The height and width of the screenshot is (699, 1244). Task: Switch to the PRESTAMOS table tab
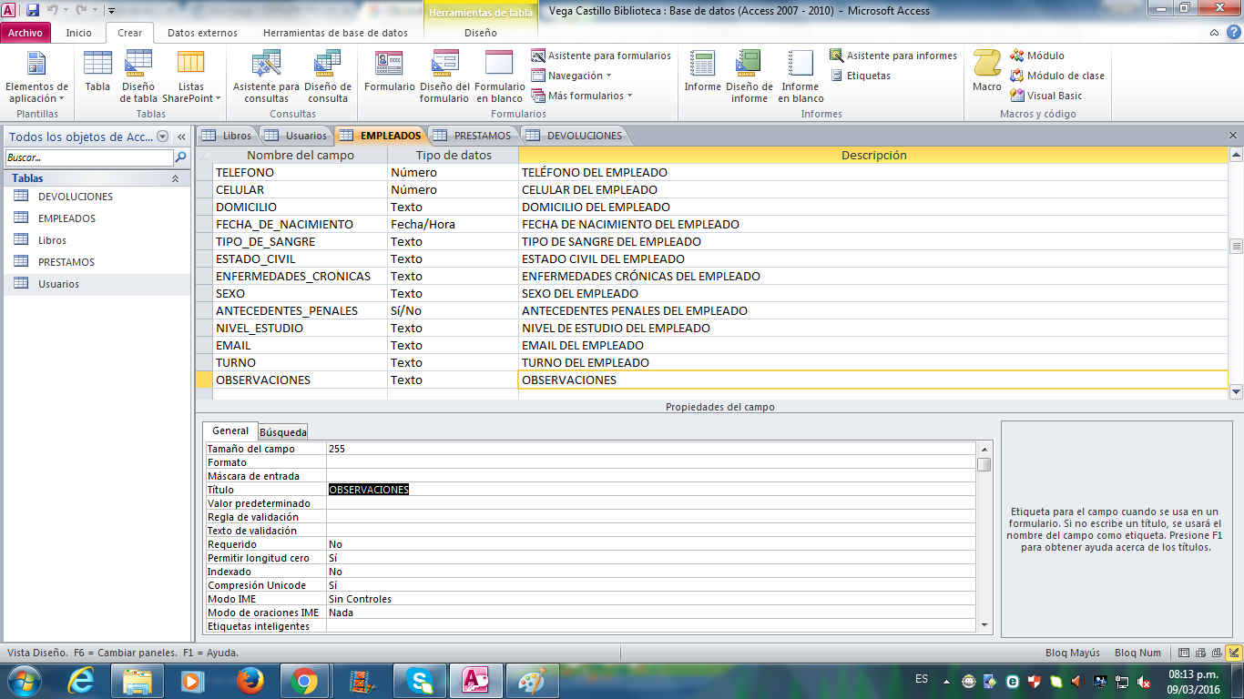[x=474, y=136]
